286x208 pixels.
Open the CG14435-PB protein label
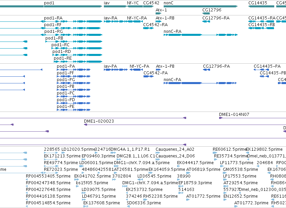click(x=273, y=73)
